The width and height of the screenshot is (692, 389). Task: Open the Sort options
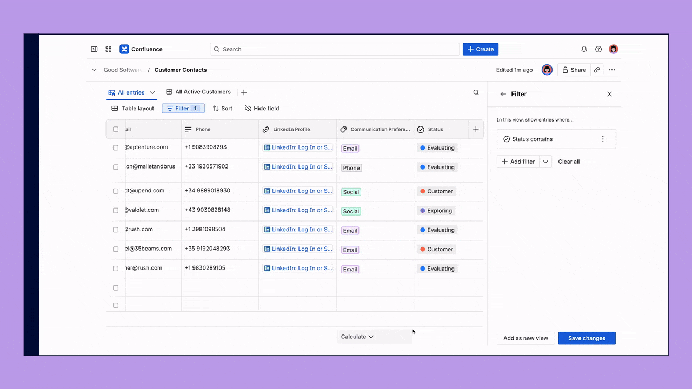[222, 109]
